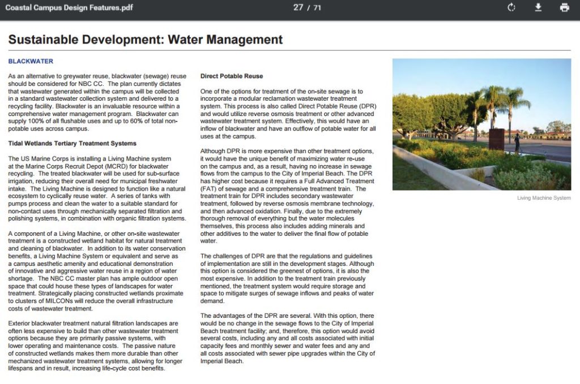The width and height of the screenshot is (580, 384).
Task: Click the Living Machine System caption
Action: [544, 198]
